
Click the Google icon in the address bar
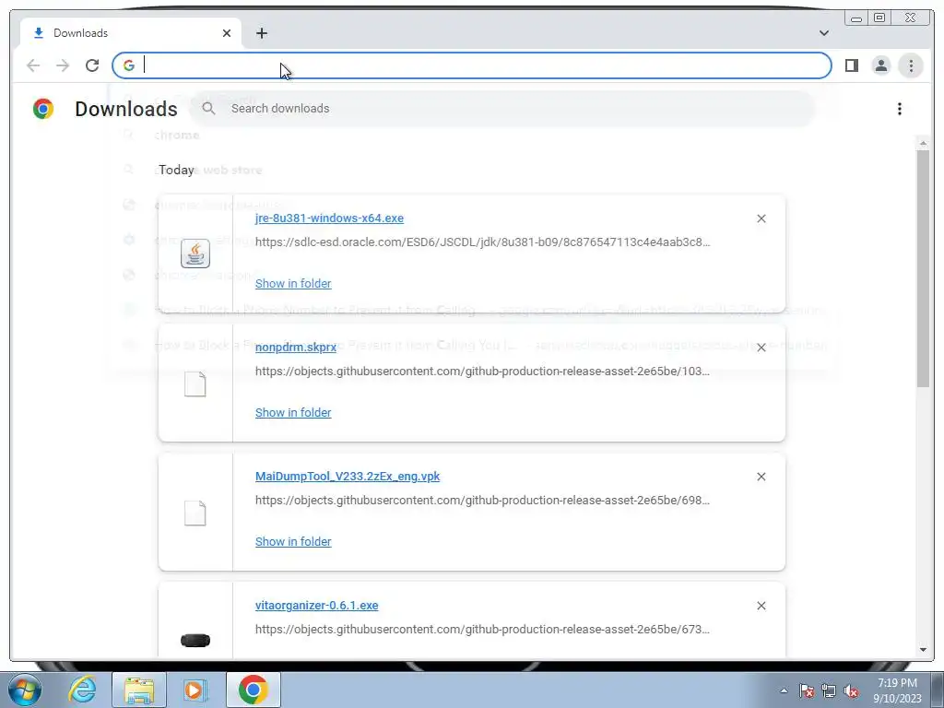[x=129, y=65]
